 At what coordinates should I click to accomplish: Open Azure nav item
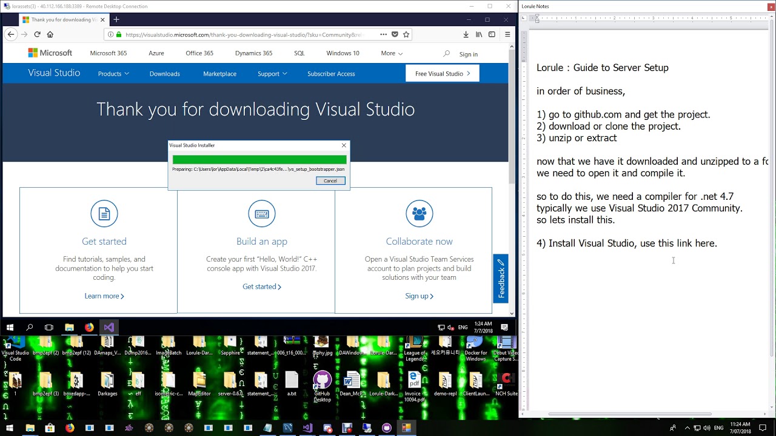pos(156,53)
